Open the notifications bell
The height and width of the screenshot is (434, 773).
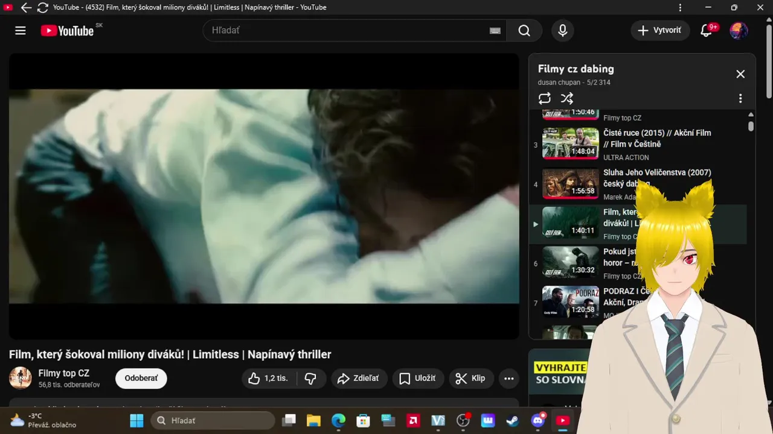coord(706,31)
